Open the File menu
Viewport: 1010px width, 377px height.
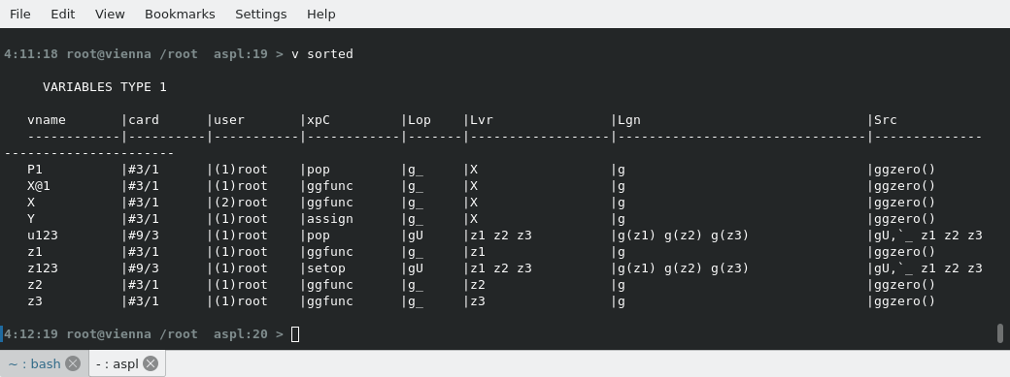tap(20, 14)
